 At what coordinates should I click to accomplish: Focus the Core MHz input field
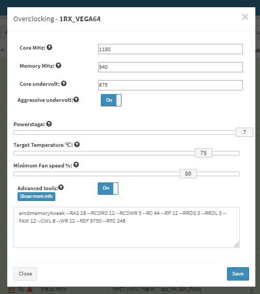[171, 49]
